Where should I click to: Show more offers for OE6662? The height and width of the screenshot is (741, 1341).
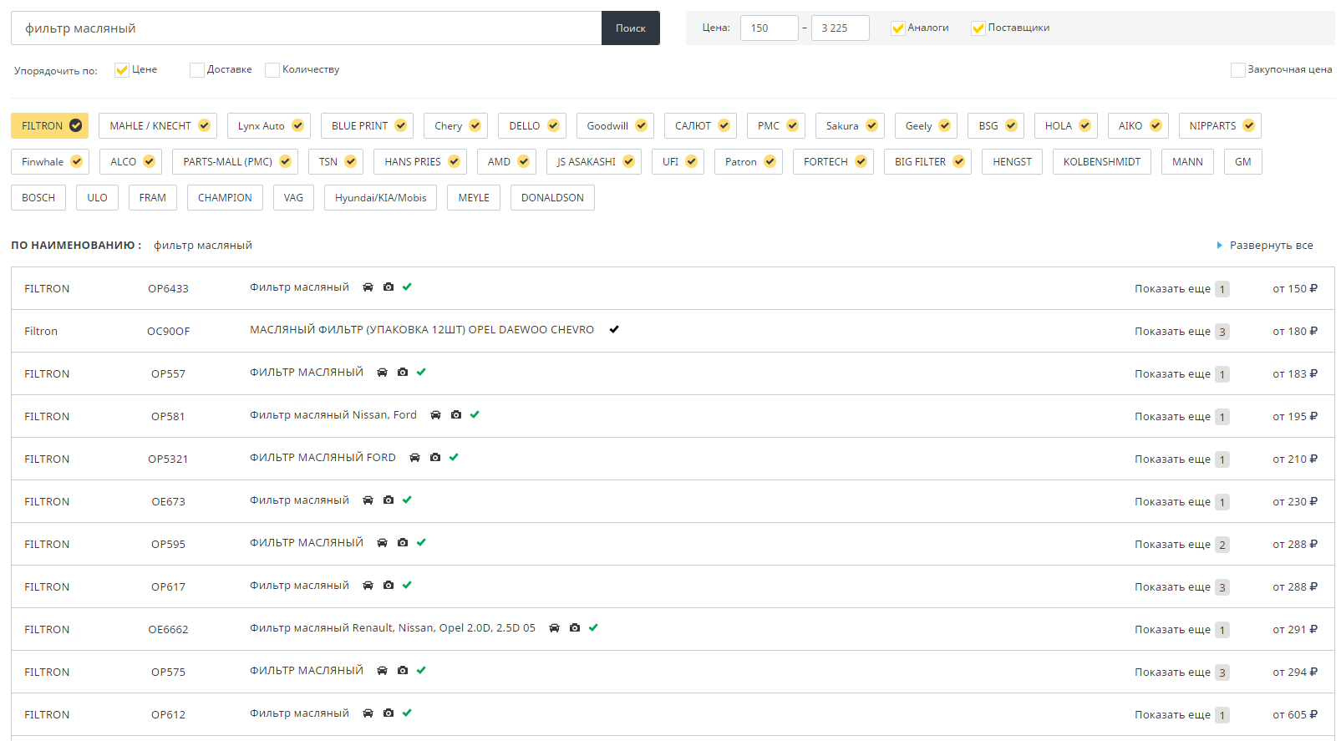(x=1181, y=630)
